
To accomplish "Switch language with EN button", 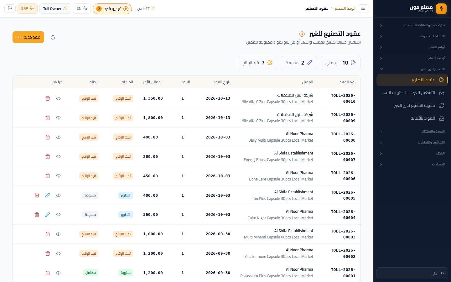I will [82, 8].
